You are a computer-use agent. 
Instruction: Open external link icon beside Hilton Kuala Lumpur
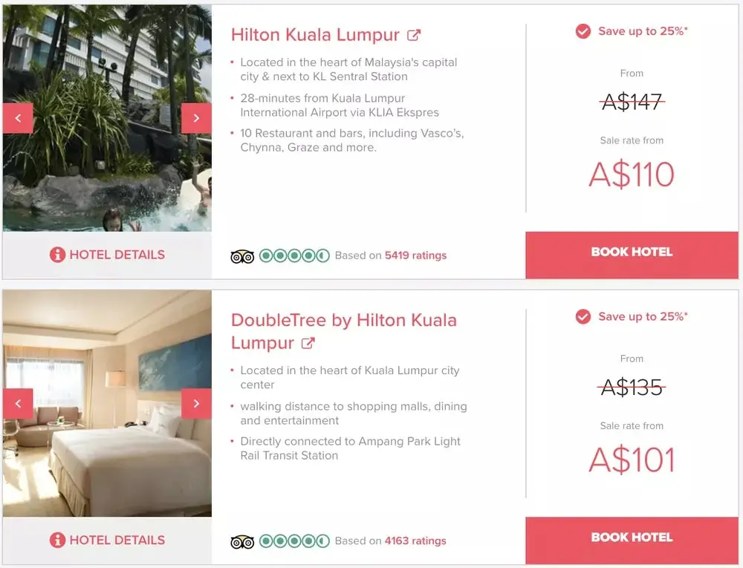[x=414, y=36]
